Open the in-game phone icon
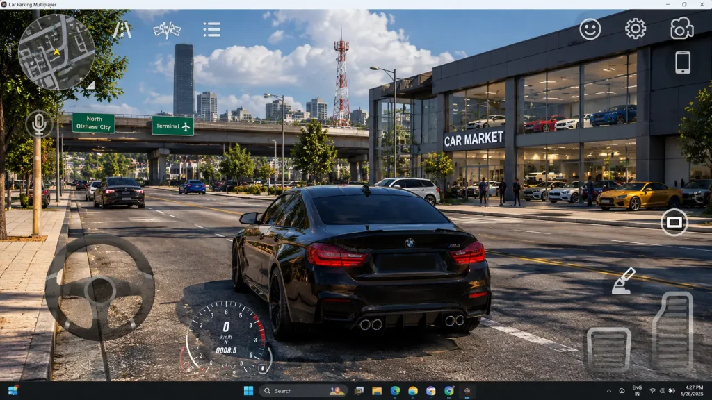This screenshot has height=400, width=712. point(683,62)
